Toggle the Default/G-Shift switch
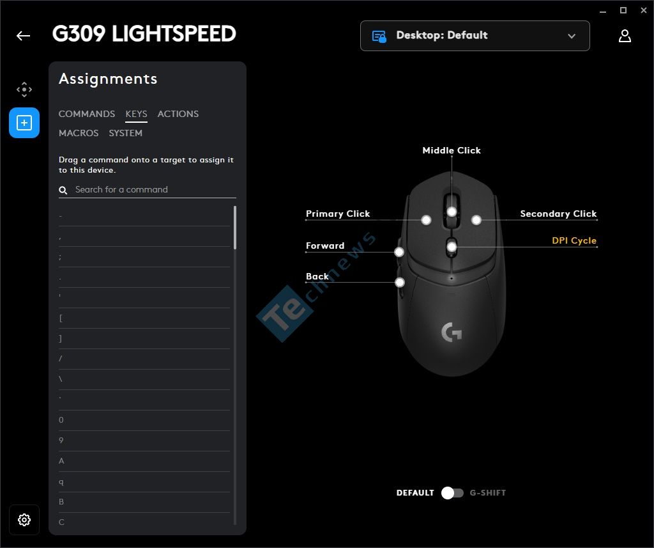 [x=452, y=493]
